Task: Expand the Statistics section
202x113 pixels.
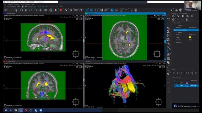Action: (x=175, y=42)
